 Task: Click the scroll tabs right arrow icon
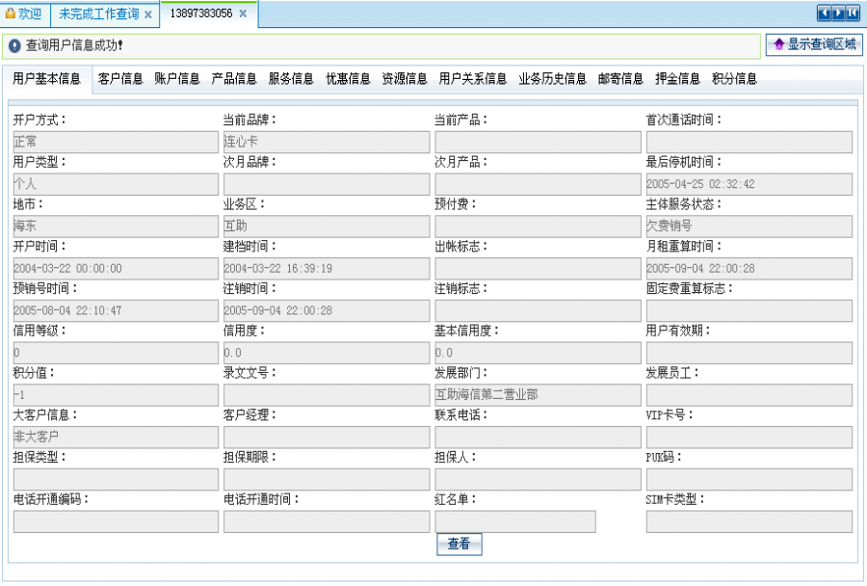[x=839, y=13]
